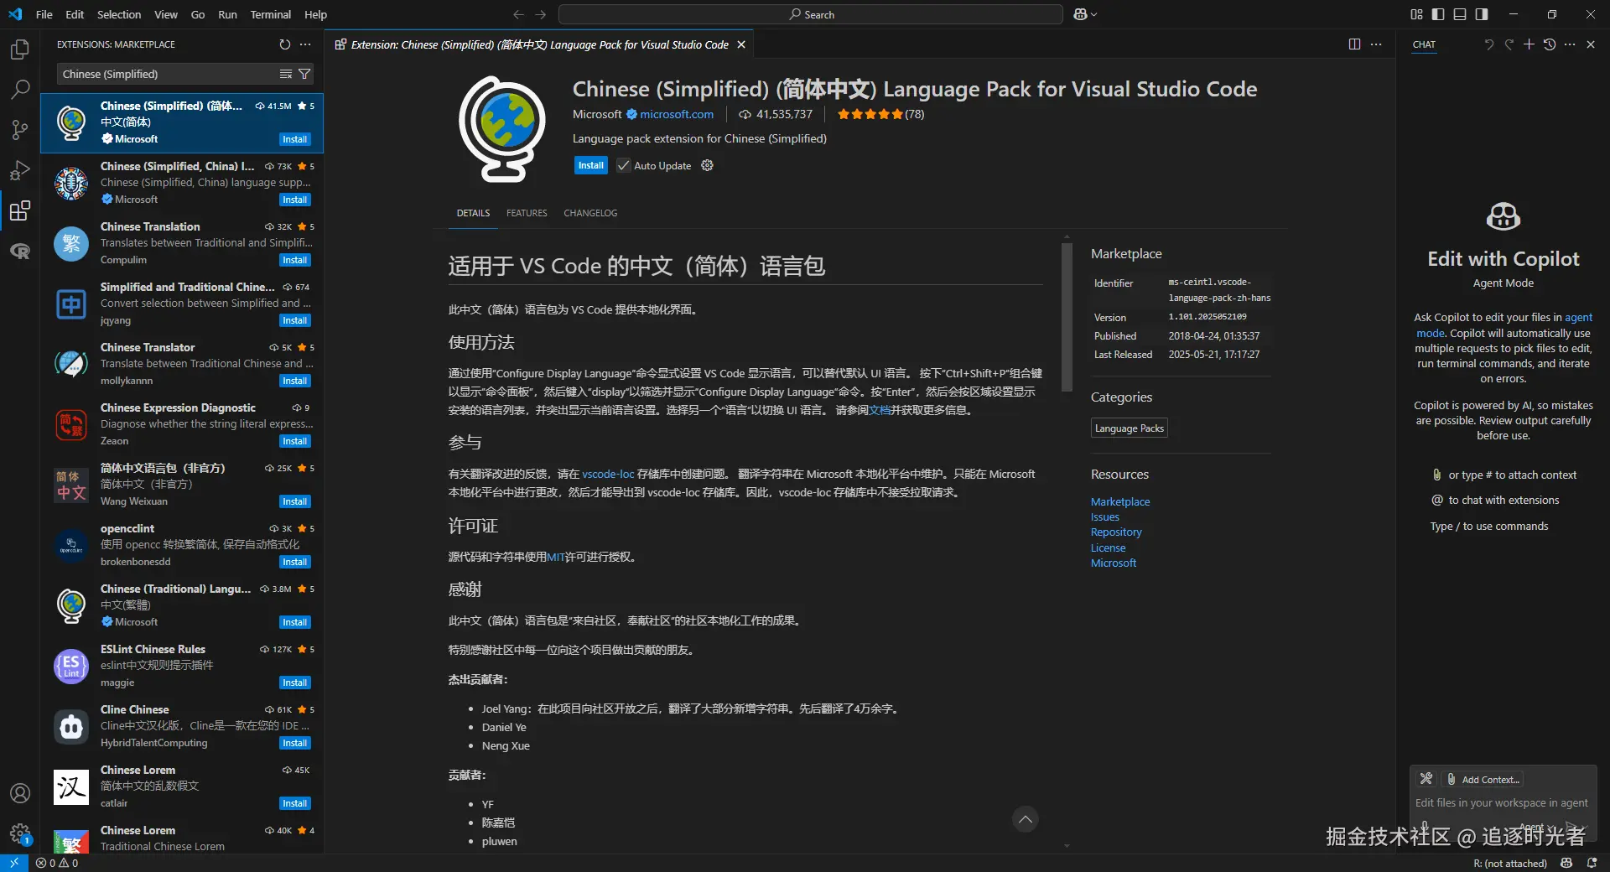Image resolution: width=1610 pixels, height=872 pixels.
Task: Open extension manage gear next to Auto Update
Action: (707, 165)
